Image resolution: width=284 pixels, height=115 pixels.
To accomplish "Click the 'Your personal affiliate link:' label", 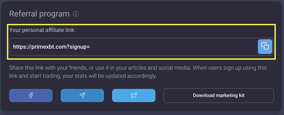I will pos(42,30).
